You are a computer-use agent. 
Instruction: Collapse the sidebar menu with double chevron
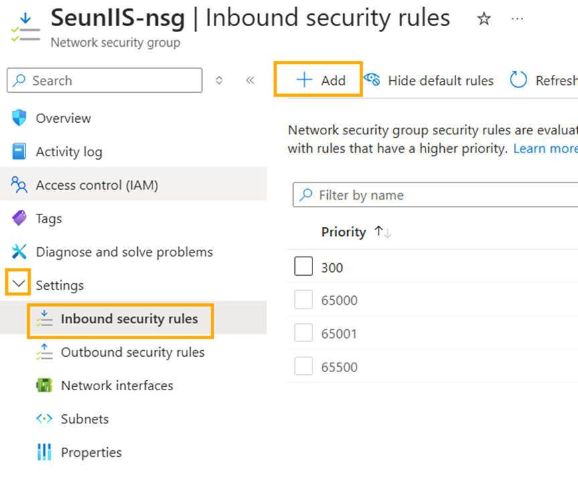coord(250,81)
